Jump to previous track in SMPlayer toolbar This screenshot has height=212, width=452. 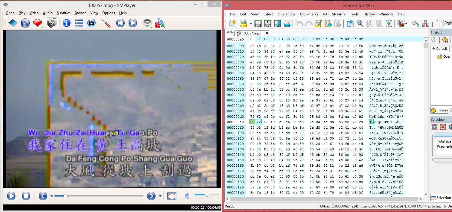[120, 23]
